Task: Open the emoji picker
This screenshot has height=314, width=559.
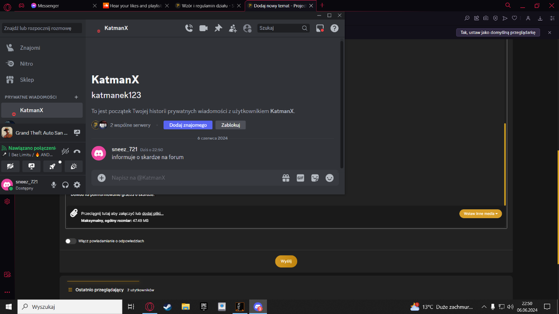Action: click(329, 178)
